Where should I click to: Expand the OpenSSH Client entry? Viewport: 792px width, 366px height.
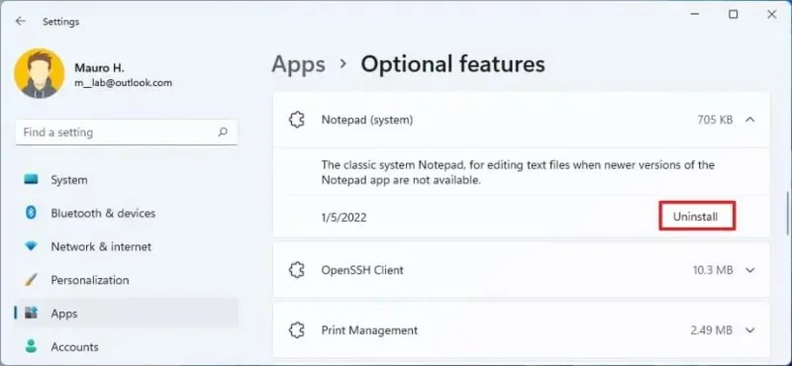[x=750, y=270]
